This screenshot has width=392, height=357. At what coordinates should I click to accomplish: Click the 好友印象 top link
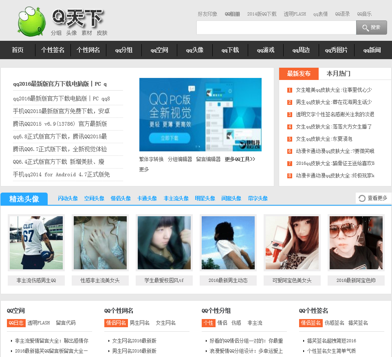point(207,14)
